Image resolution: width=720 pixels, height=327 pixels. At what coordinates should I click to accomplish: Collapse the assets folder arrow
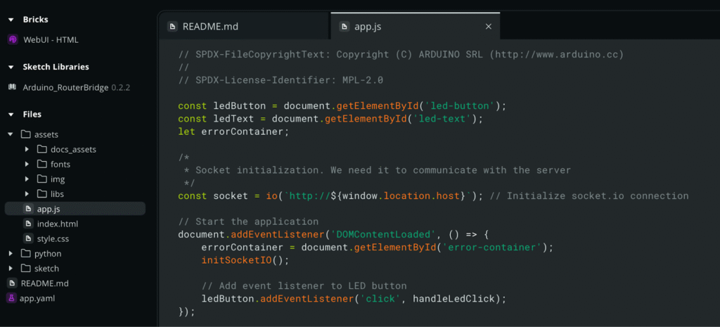[x=11, y=134]
